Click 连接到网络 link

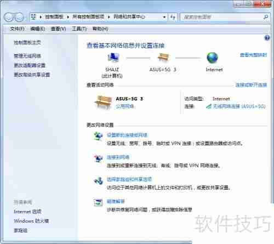tap(118, 157)
